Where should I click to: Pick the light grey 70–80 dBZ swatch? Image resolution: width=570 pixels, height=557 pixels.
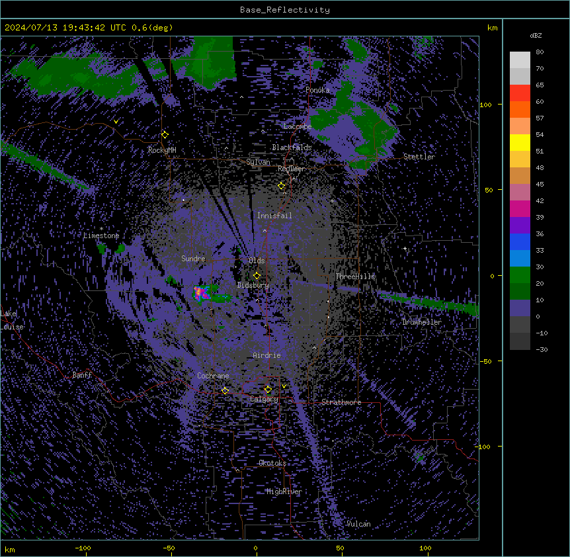(520, 60)
